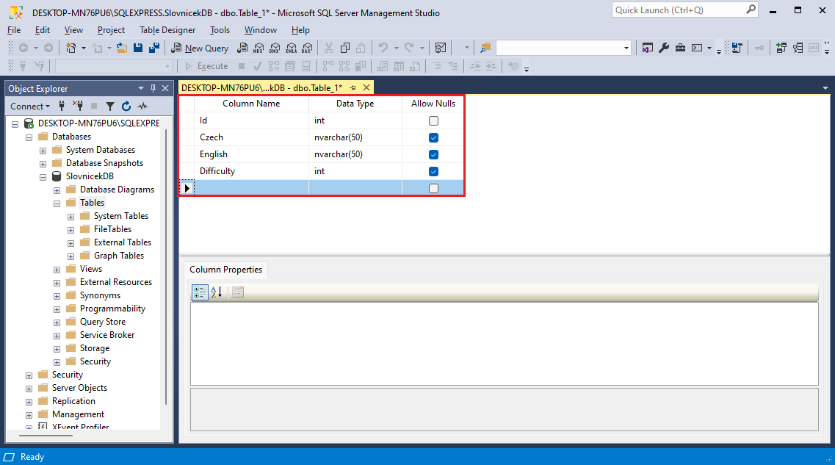835x465 pixels.
Task: Open Activity Monitor from Object Explorer toolbar
Action: pyautogui.click(x=142, y=107)
